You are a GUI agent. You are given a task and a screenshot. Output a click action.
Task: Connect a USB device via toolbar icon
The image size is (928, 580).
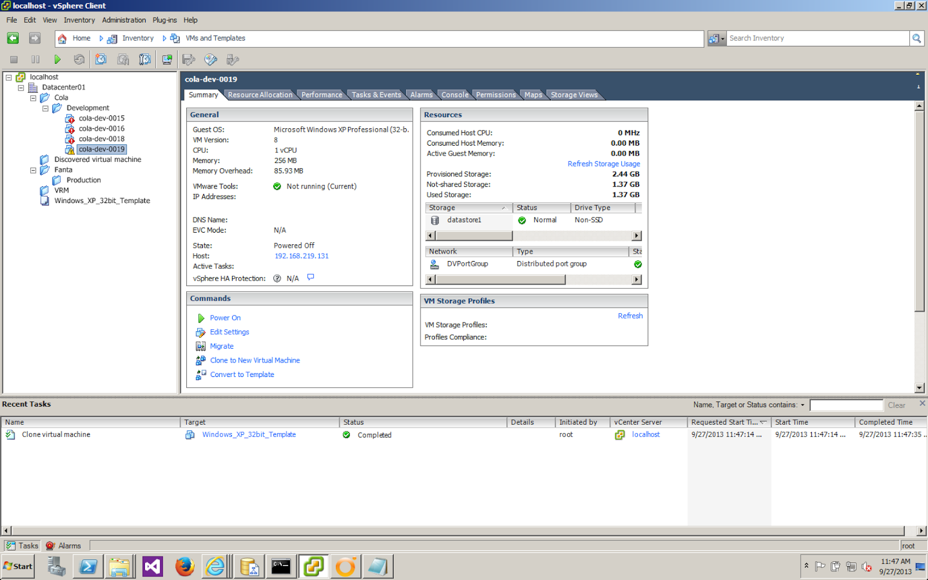pos(232,59)
